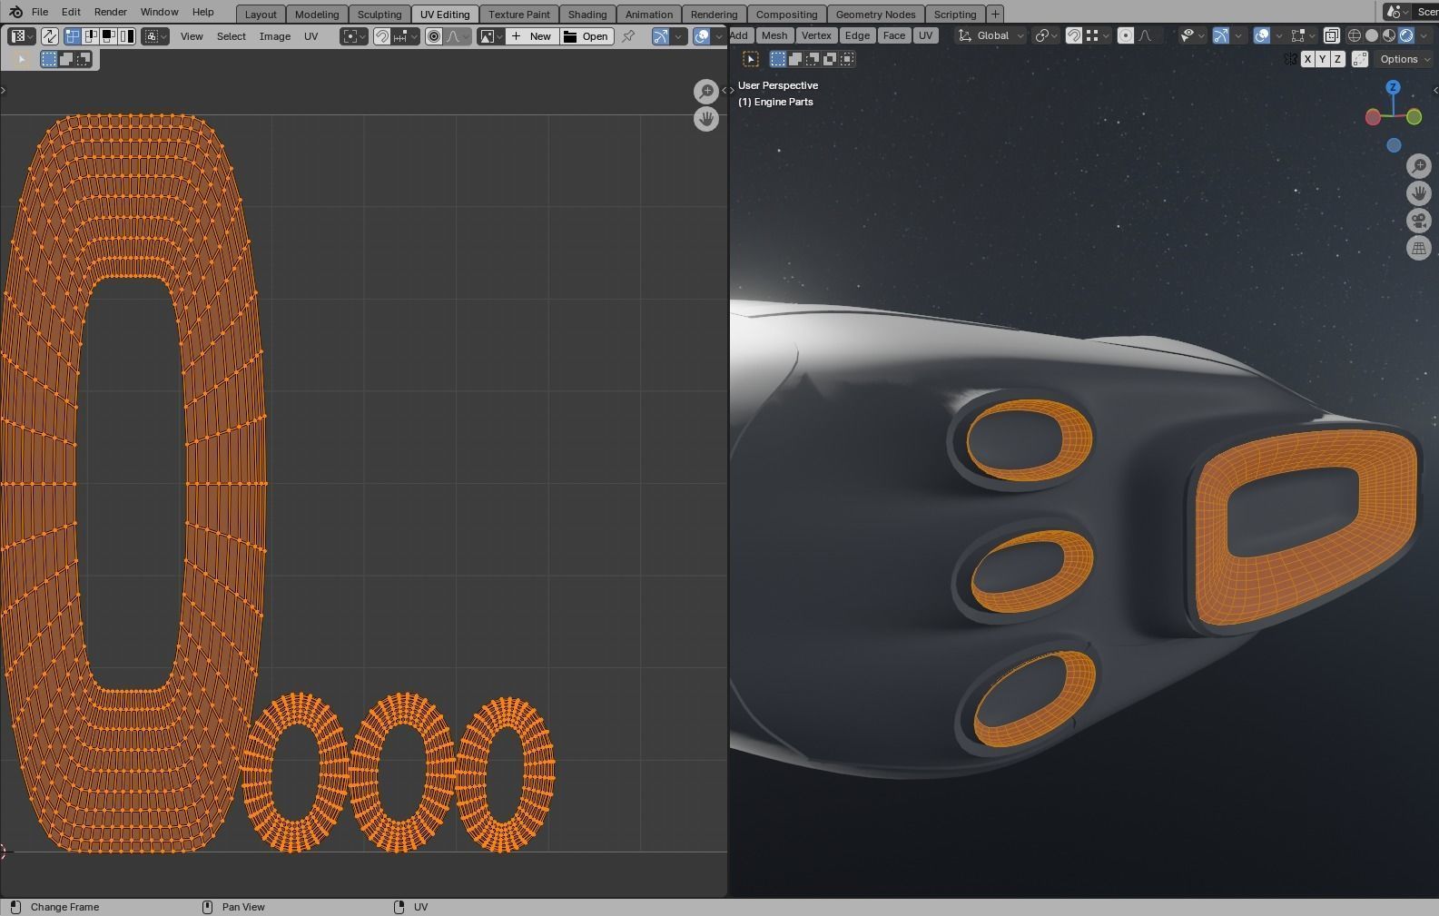
Task: Toggle X-ray mode in 3D viewport
Action: [x=1331, y=35]
